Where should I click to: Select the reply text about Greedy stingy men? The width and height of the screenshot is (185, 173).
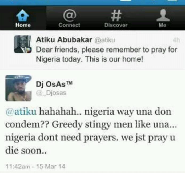(x=91, y=131)
